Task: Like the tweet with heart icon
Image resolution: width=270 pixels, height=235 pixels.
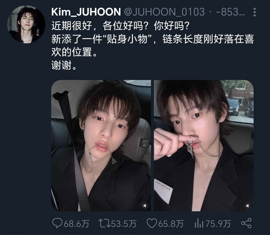Action: point(152,223)
